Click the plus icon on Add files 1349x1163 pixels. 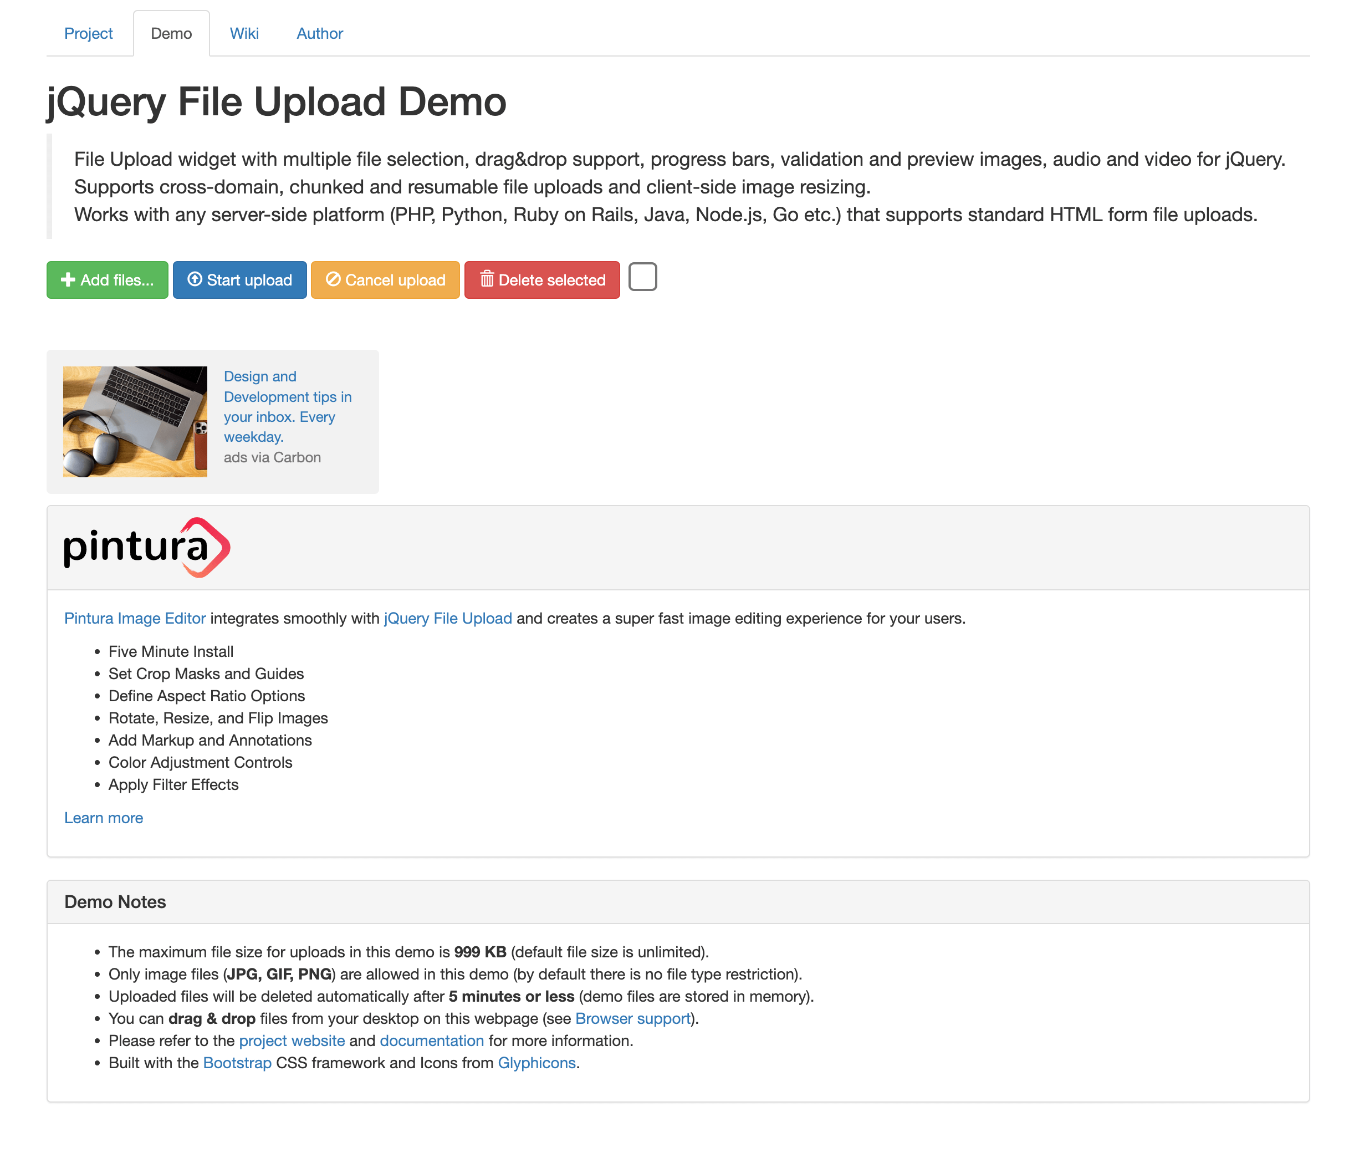tap(68, 279)
